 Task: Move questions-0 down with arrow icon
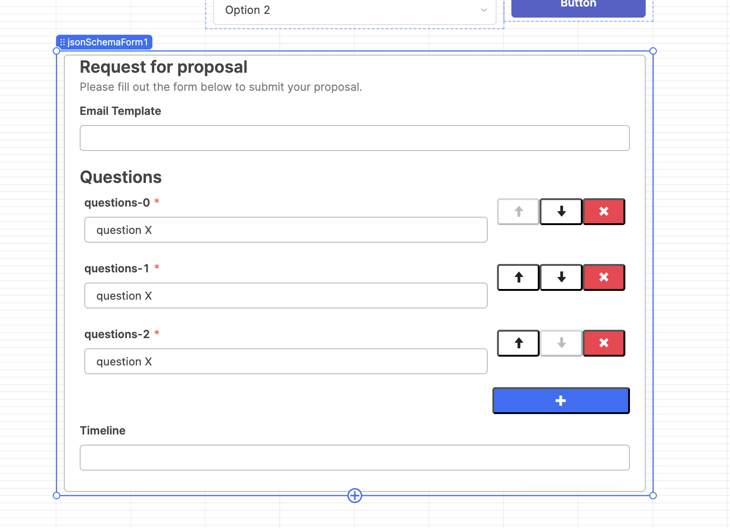tap(561, 212)
